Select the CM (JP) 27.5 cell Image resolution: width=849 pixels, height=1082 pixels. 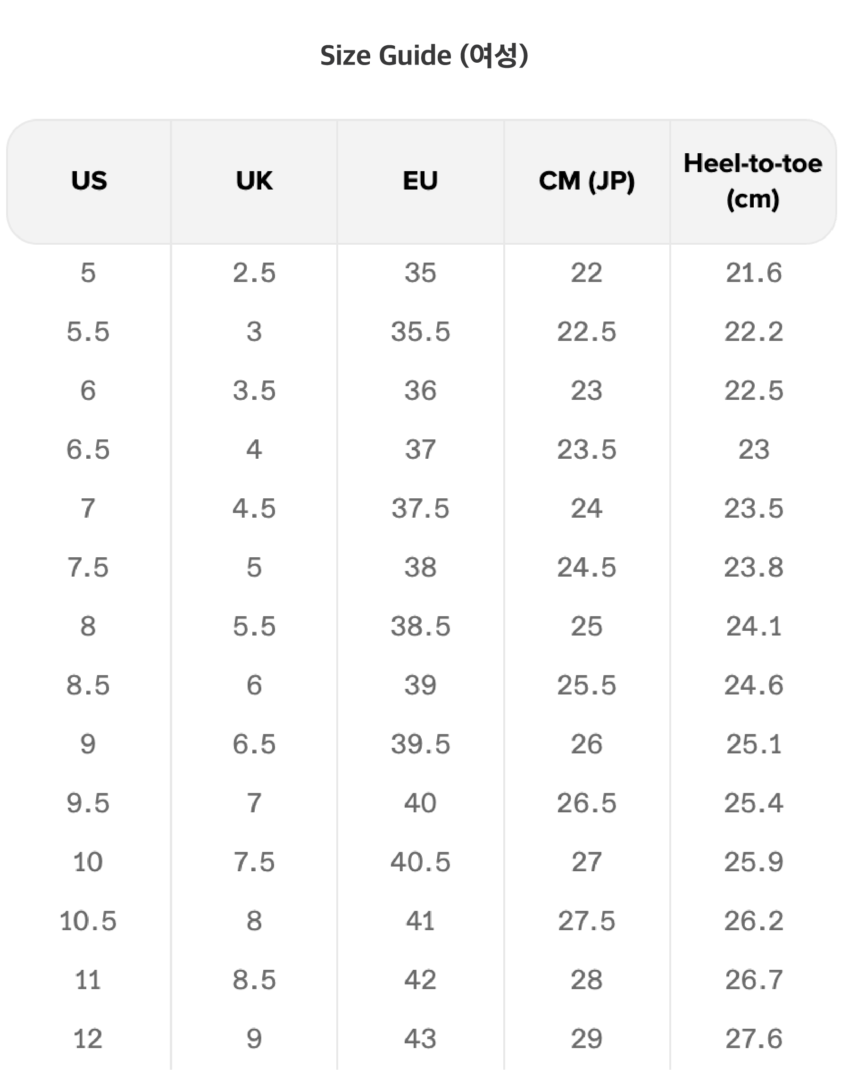[587, 921]
